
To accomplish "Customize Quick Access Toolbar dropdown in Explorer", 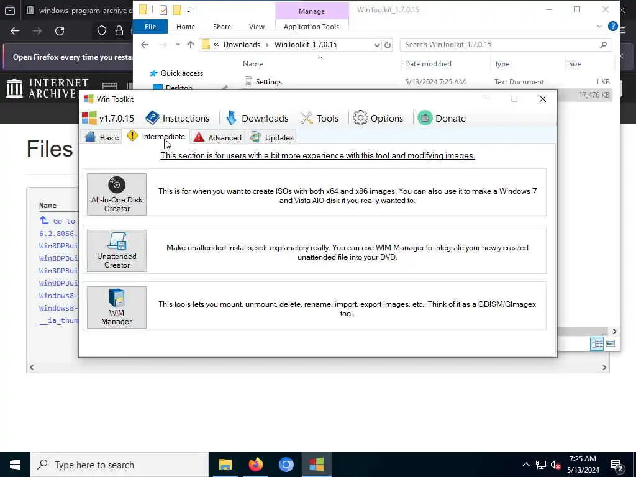I will (x=188, y=10).
